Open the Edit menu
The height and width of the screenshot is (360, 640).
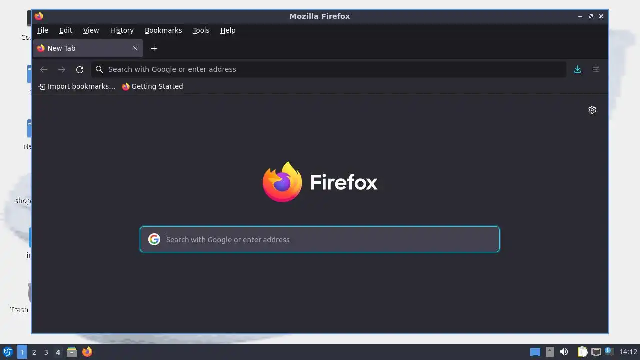click(x=66, y=30)
